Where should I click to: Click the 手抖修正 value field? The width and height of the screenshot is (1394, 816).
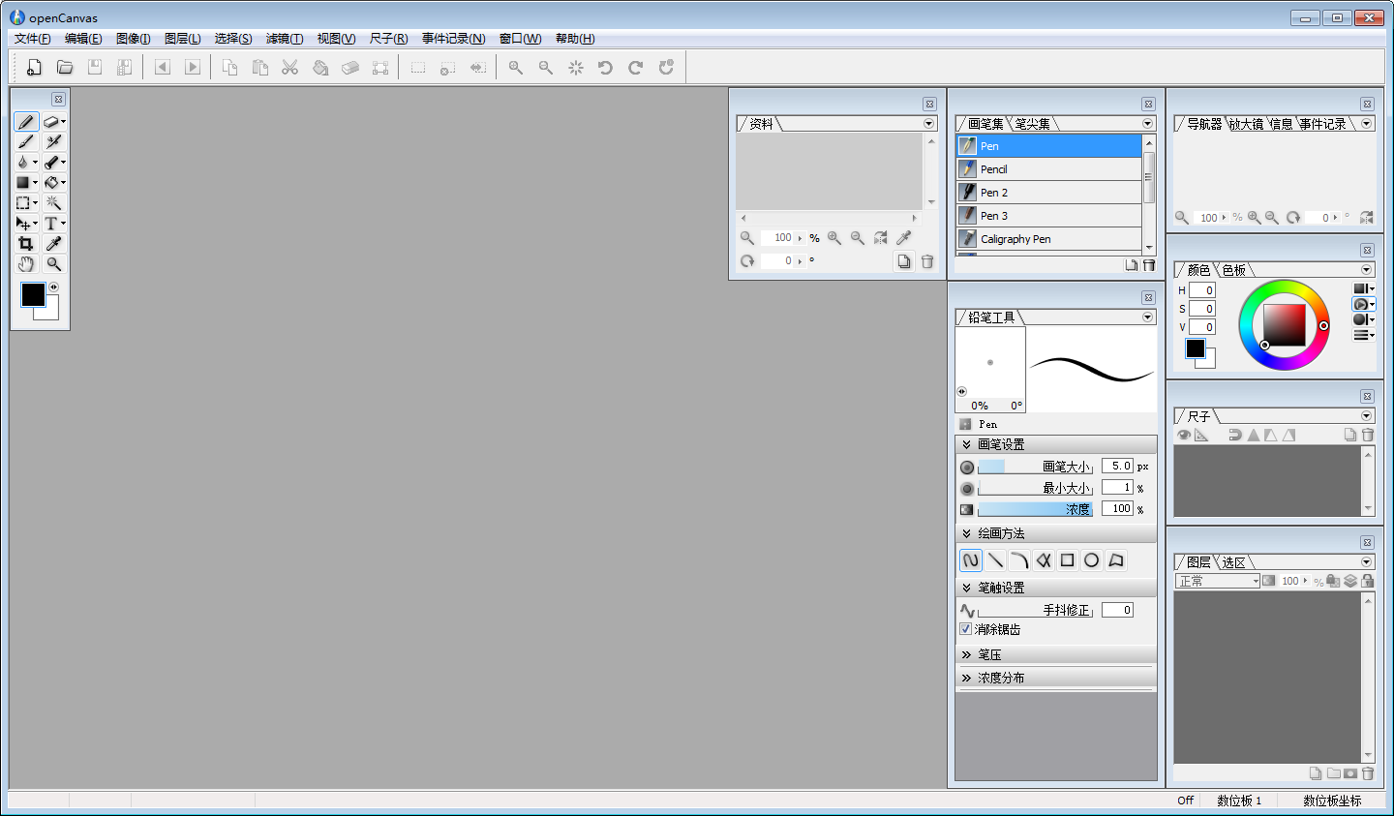[x=1117, y=610]
